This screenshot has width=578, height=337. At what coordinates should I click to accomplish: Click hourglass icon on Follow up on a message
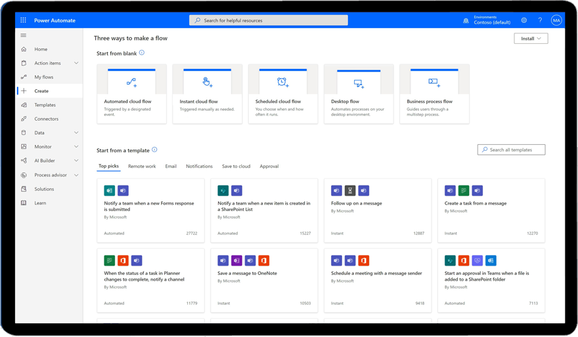pos(350,190)
